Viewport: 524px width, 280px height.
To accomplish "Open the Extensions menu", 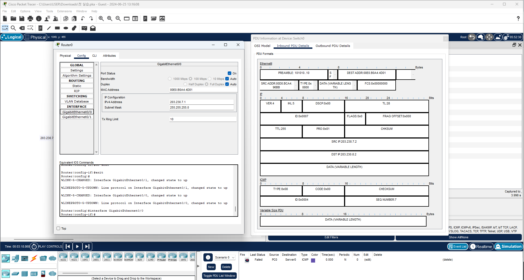I will [64, 11].
